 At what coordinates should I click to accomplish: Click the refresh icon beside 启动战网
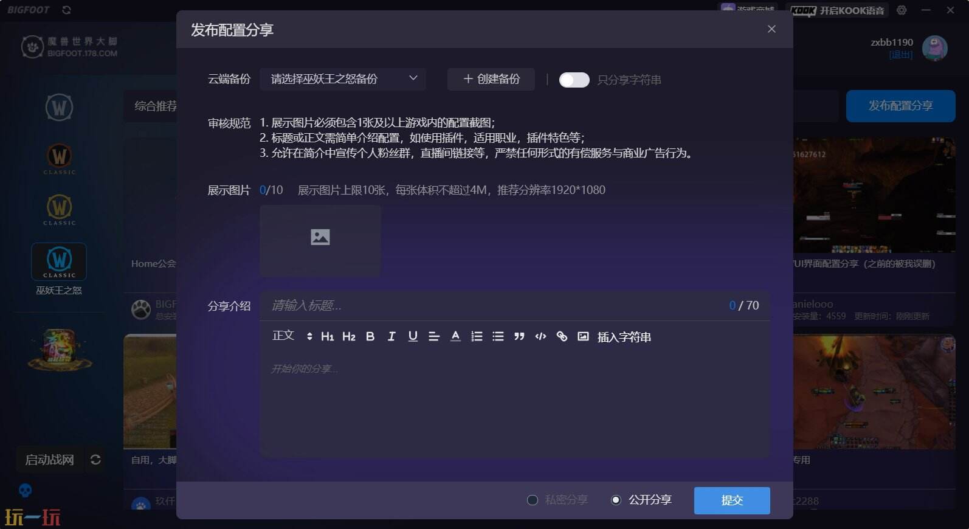click(95, 460)
